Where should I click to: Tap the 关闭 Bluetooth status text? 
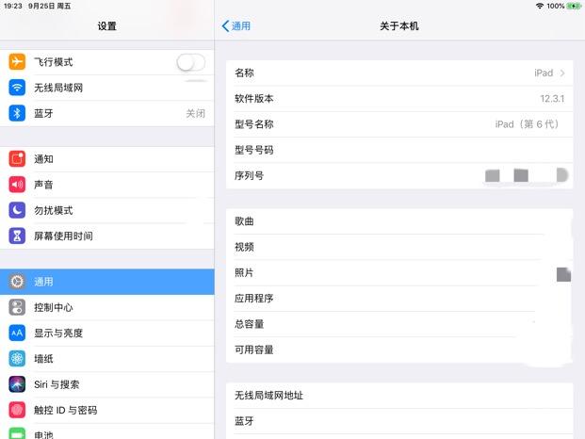click(196, 113)
